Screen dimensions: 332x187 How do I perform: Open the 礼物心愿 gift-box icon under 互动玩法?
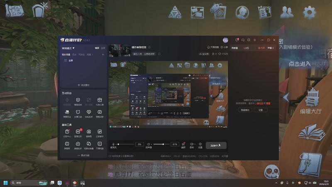pyautogui.click(x=100, y=100)
